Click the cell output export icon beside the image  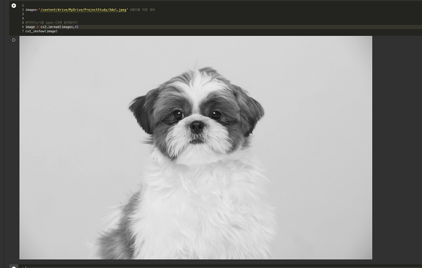click(x=14, y=40)
